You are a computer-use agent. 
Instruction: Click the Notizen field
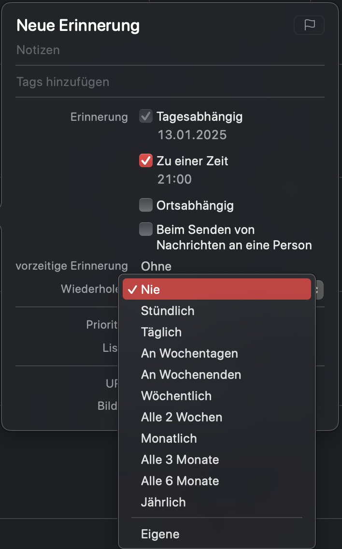click(169, 50)
